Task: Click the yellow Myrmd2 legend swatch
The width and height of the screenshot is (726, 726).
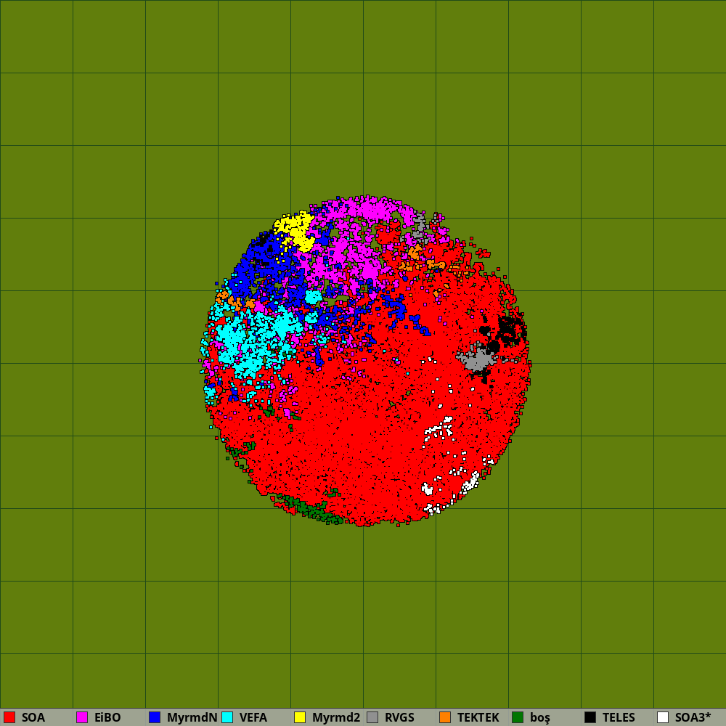Action: (300, 717)
